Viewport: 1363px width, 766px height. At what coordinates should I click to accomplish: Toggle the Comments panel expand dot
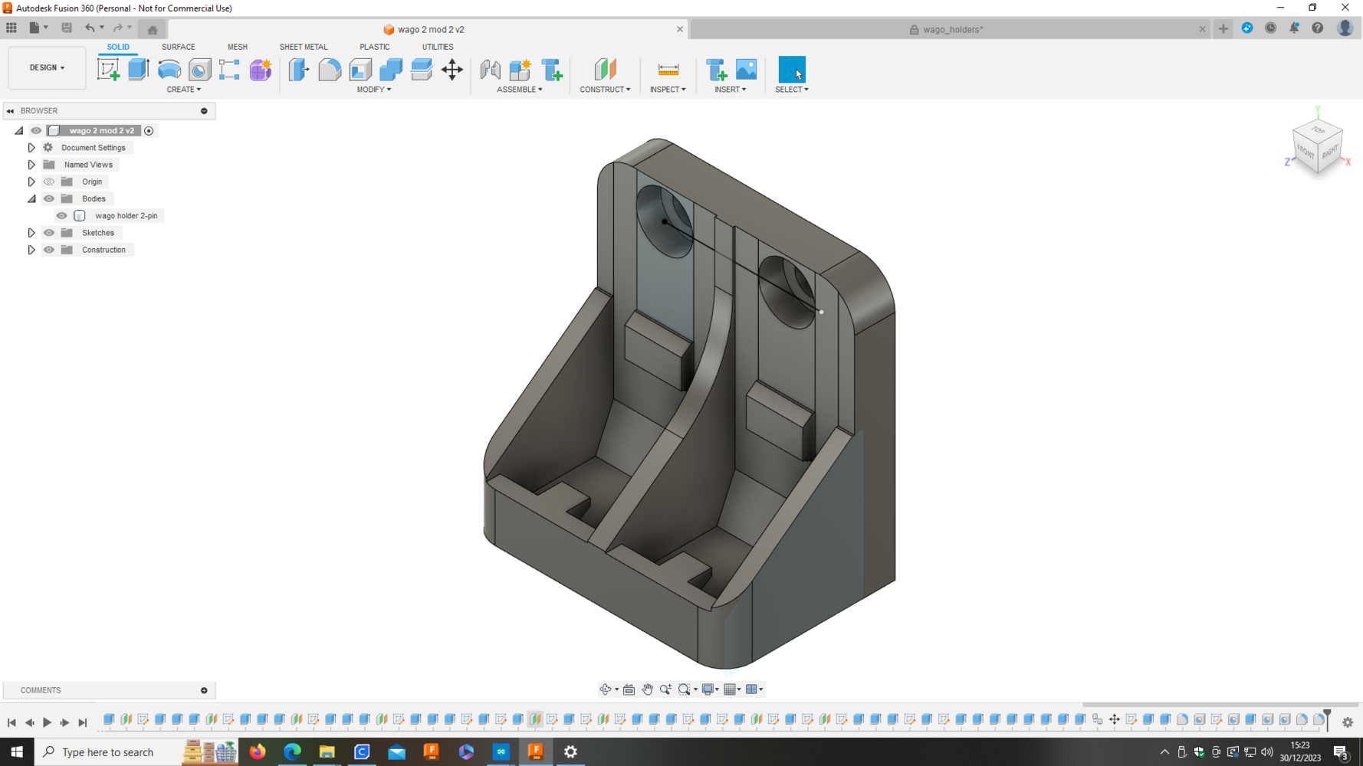tap(204, 690)
